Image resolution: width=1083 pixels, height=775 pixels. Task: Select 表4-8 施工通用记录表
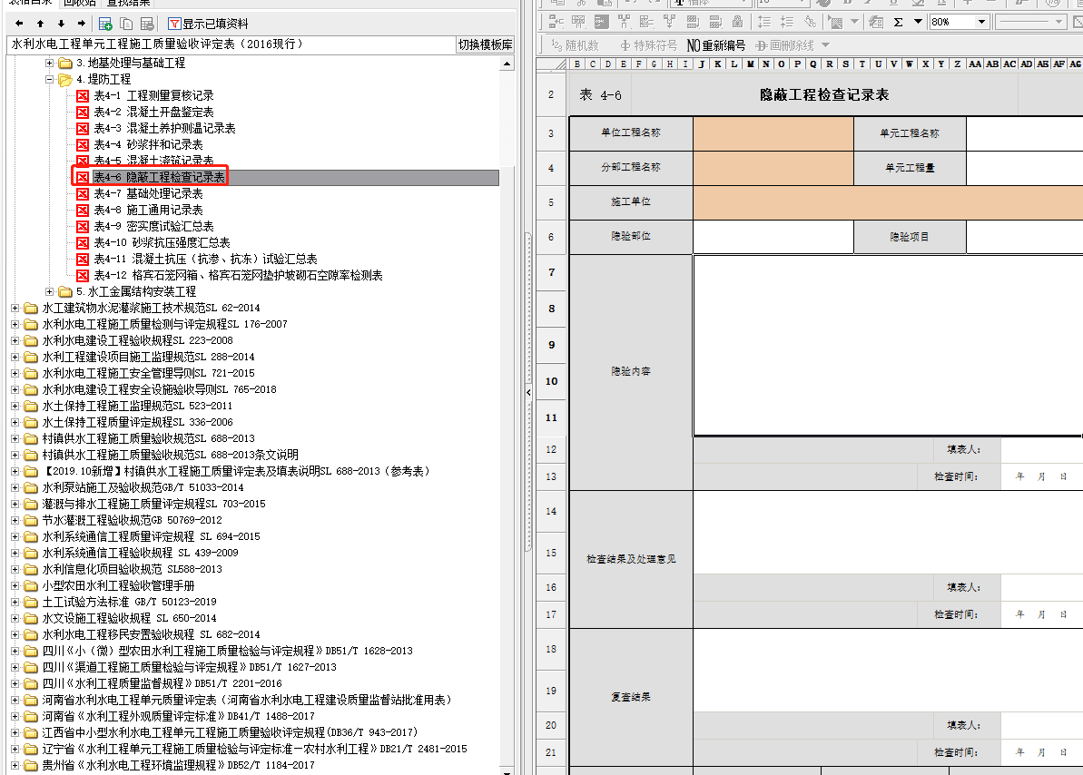pos(148,210)
